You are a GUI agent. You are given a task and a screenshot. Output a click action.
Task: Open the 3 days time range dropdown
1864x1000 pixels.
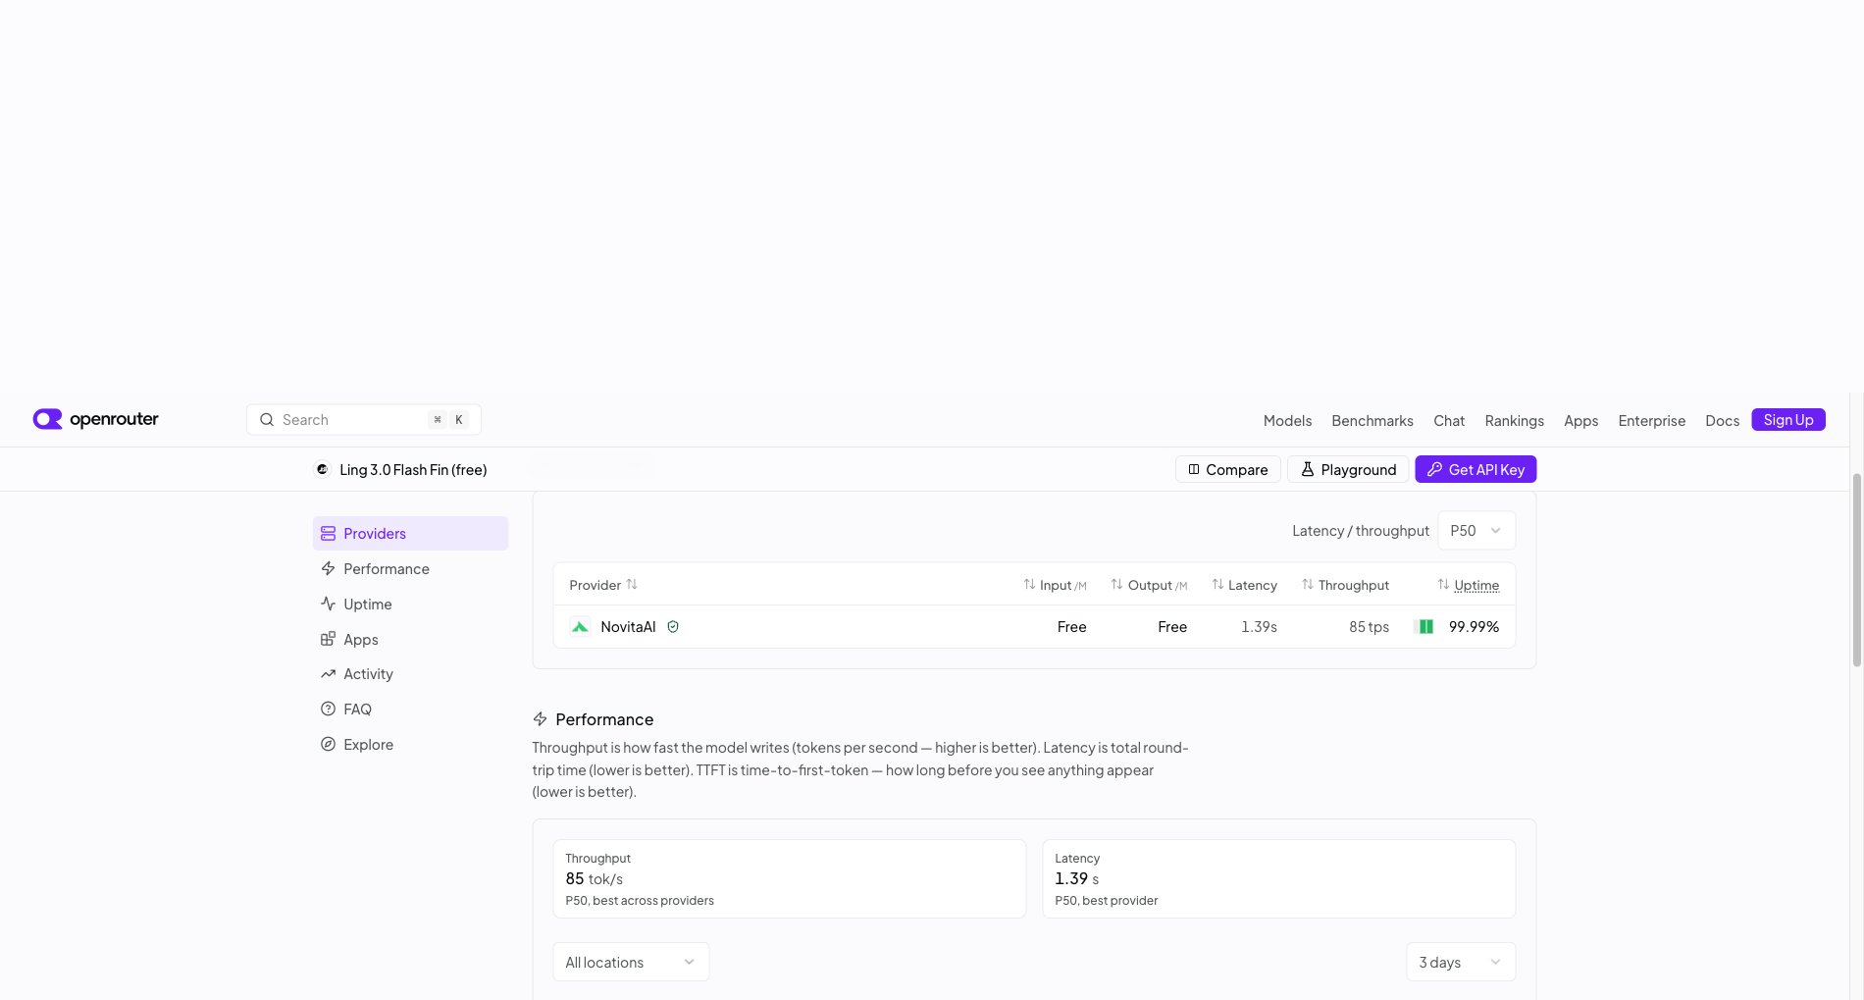tap(1461, 963)
